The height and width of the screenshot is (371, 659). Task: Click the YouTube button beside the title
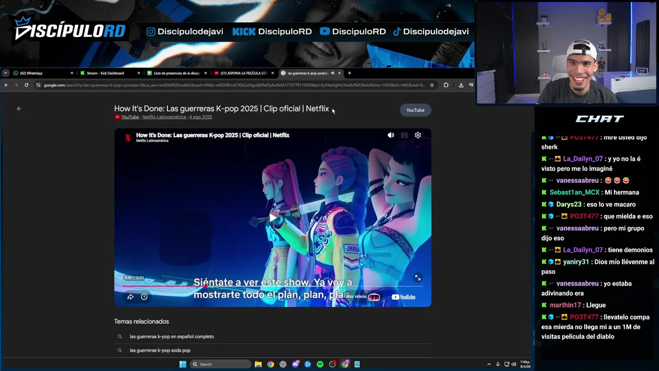tap(415, 110)
